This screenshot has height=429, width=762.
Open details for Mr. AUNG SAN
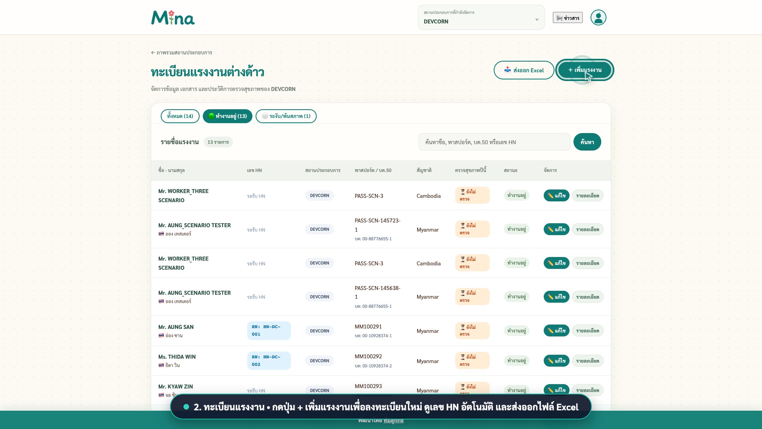pos(587,330)
